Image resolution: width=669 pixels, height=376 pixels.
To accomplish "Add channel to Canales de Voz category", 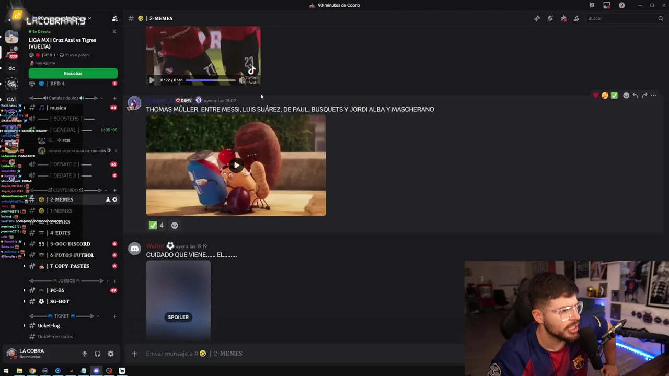I will click(114, 98).
